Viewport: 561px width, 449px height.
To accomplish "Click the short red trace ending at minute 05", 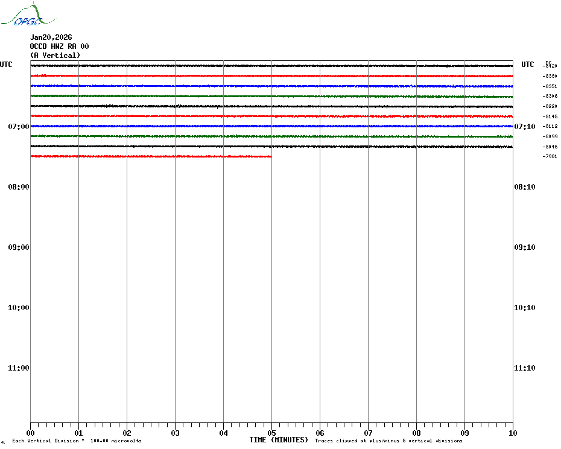I will point(151,156).
